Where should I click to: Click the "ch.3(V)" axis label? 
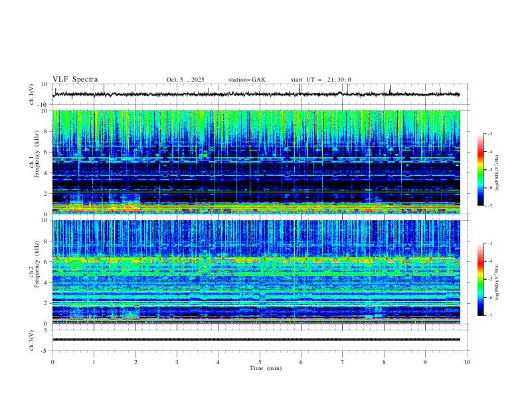tap(32, 341)
